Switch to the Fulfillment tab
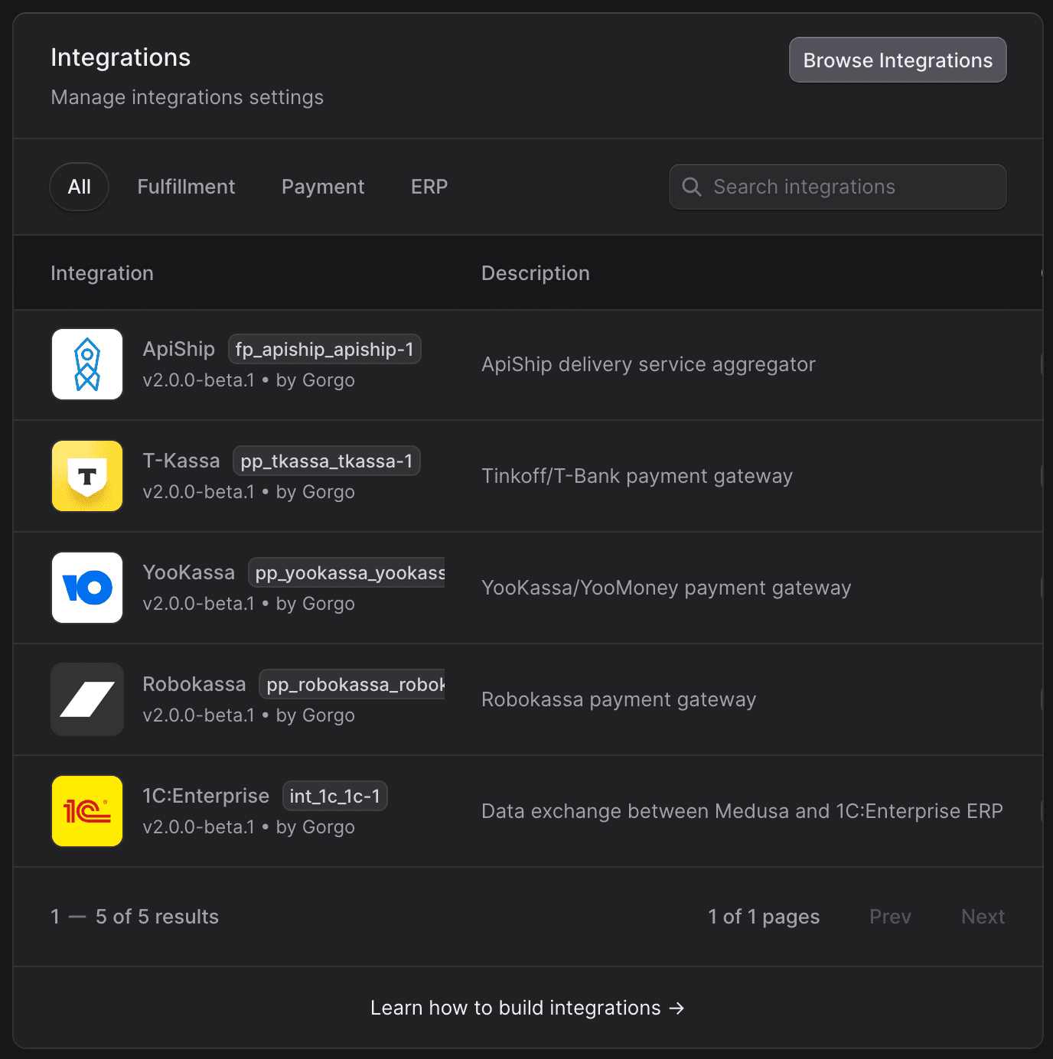The height and width of the screenshot is (1059, 1053). (186, 187)
